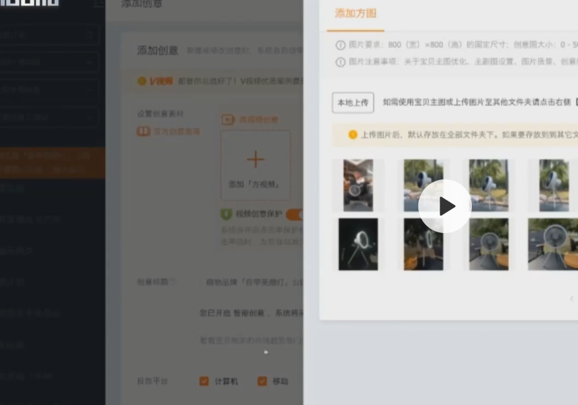
Task: Uncheck the 计算机 platform checkbox
Action: point(204,381)
